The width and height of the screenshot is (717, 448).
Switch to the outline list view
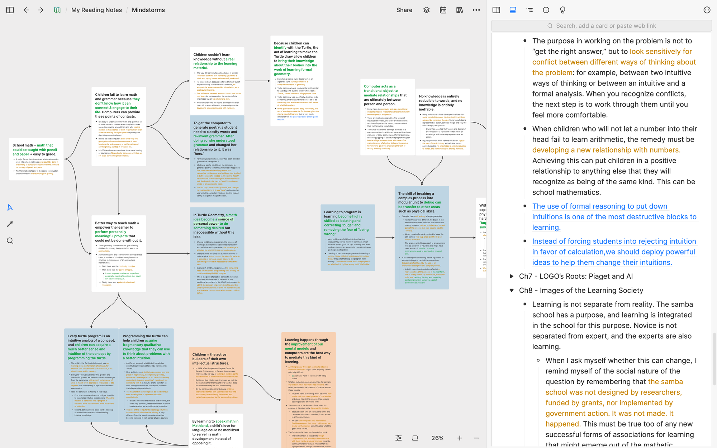pyautogui.click(x=530, y=10)
